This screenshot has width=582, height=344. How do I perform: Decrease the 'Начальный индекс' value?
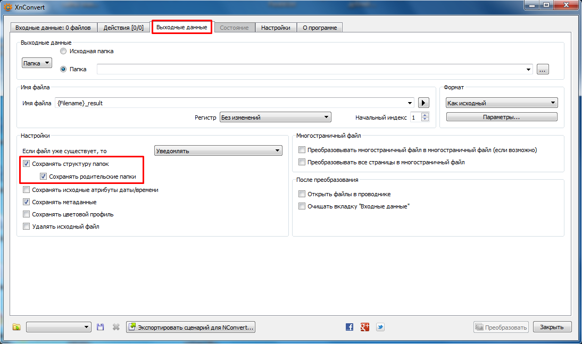(425, 120)
